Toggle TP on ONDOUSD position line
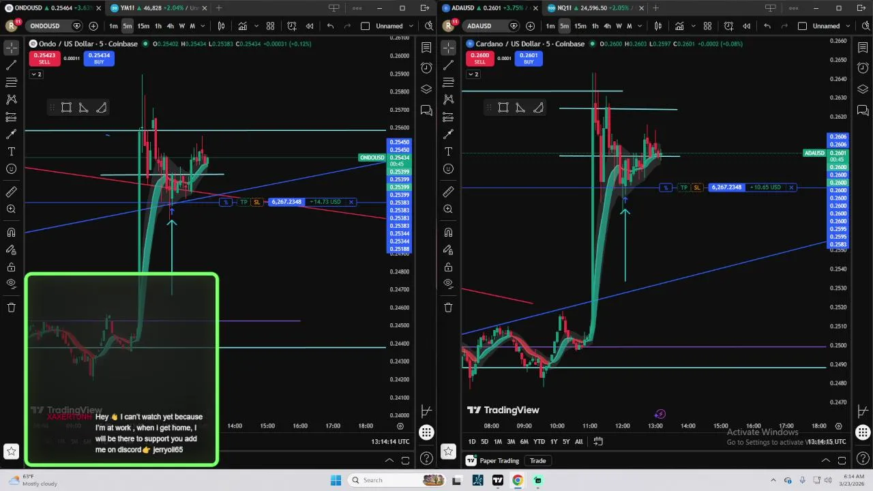The width and height of the screenshot is (873, 491). (x=243, y=202)
